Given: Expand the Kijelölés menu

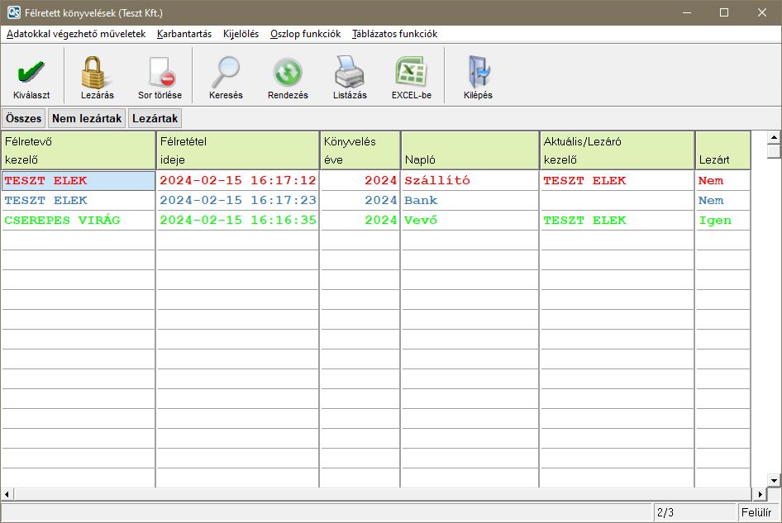Looking at the screenshot, I should click(241, 34).
